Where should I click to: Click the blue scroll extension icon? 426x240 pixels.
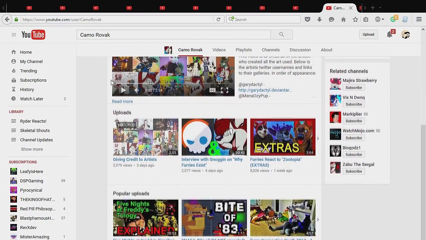pyautogui.click(x=405, y=19)
